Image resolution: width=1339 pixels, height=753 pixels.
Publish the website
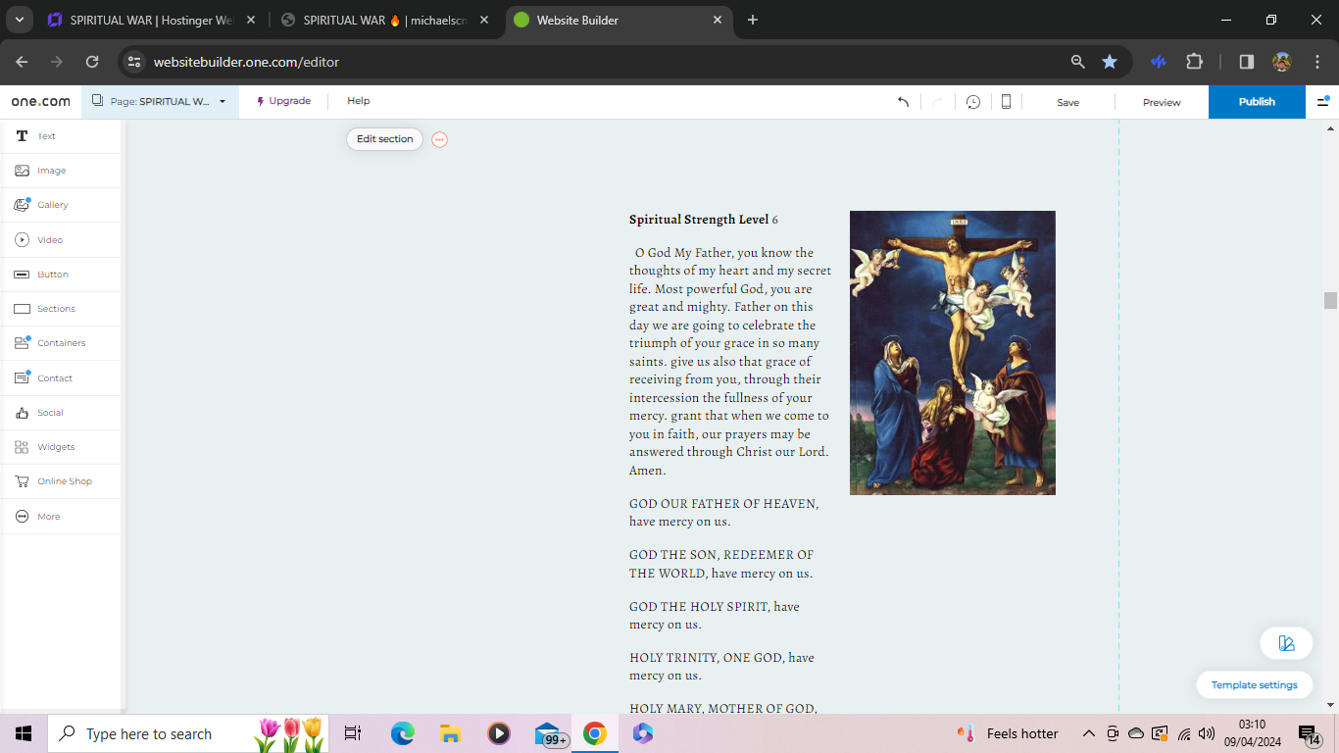pyautogui.click(x=1257, y=102)
